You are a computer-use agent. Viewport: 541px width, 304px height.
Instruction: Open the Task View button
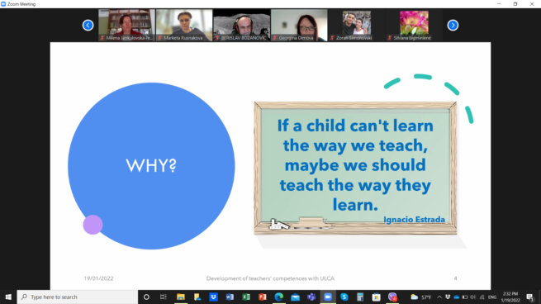(163, 297)
